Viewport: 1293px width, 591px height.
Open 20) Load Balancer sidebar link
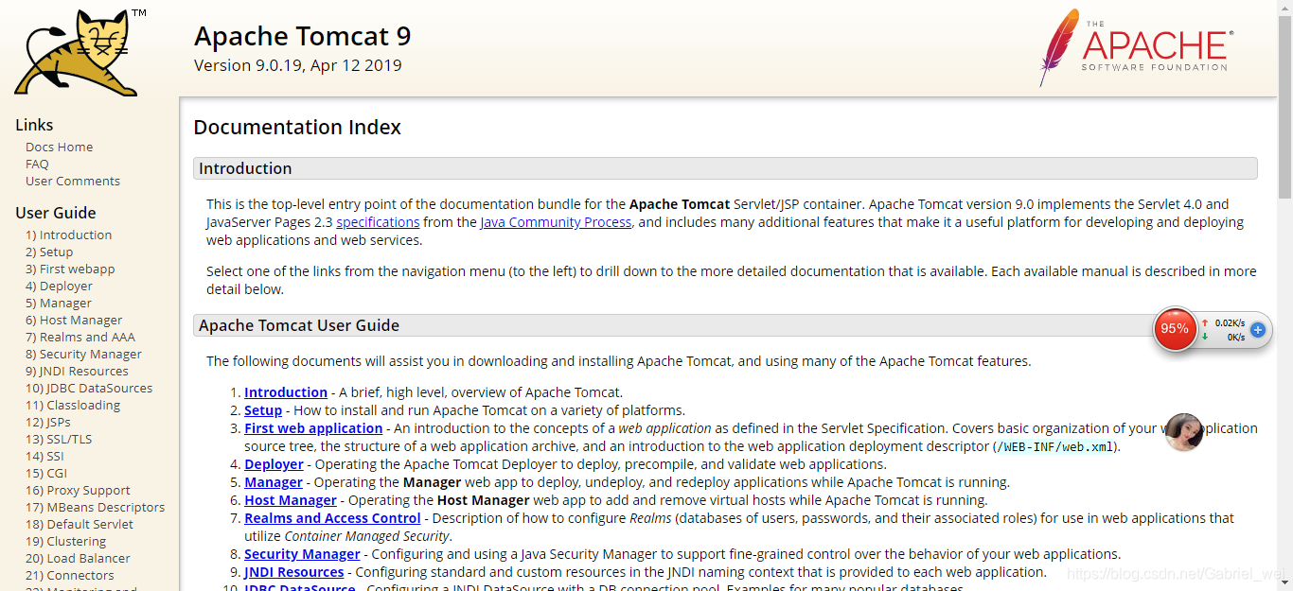[x=78, y=558]
